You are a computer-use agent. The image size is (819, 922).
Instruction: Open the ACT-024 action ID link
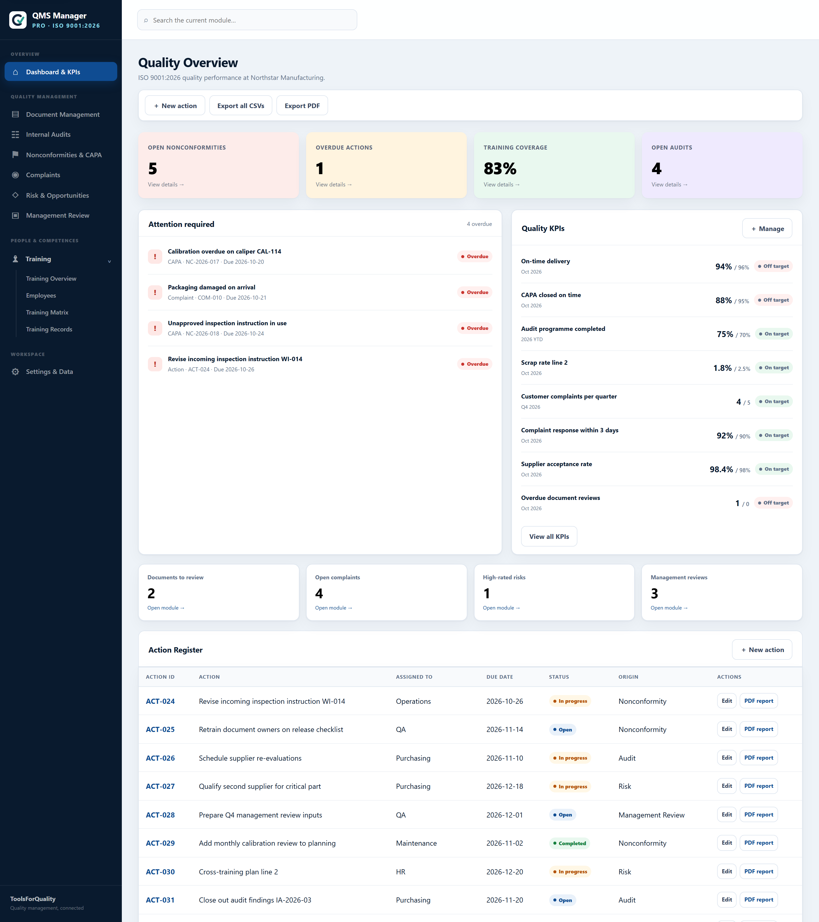(x=160, y=701)
